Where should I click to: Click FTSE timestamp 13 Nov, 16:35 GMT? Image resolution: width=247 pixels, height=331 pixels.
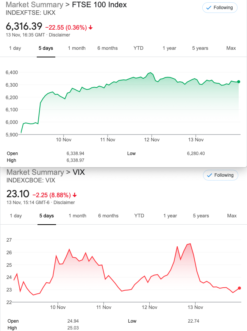pos(25,35)
